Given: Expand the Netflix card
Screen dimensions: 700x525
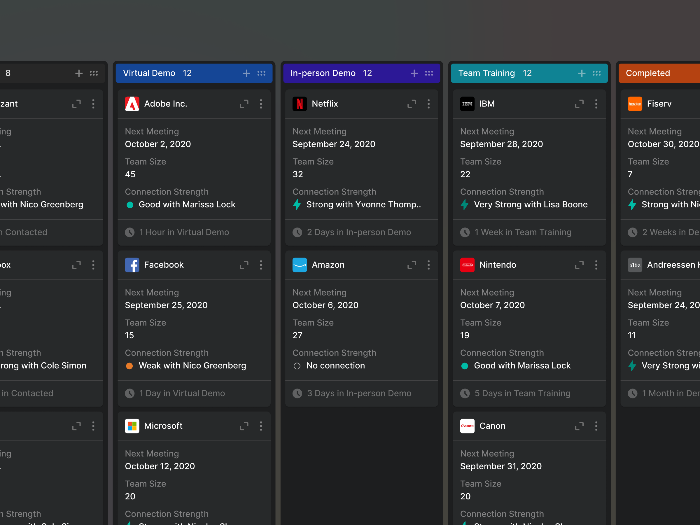Looking at the screenshot, I should [x=412, y=104].
